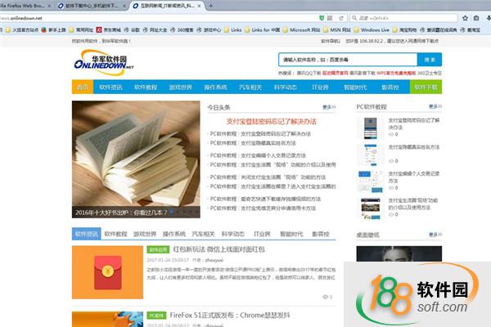Viewport: 491px width, 327px height.
Task: Select 操作系统 tab in the lower article tabs
Action: coord(174,234)
